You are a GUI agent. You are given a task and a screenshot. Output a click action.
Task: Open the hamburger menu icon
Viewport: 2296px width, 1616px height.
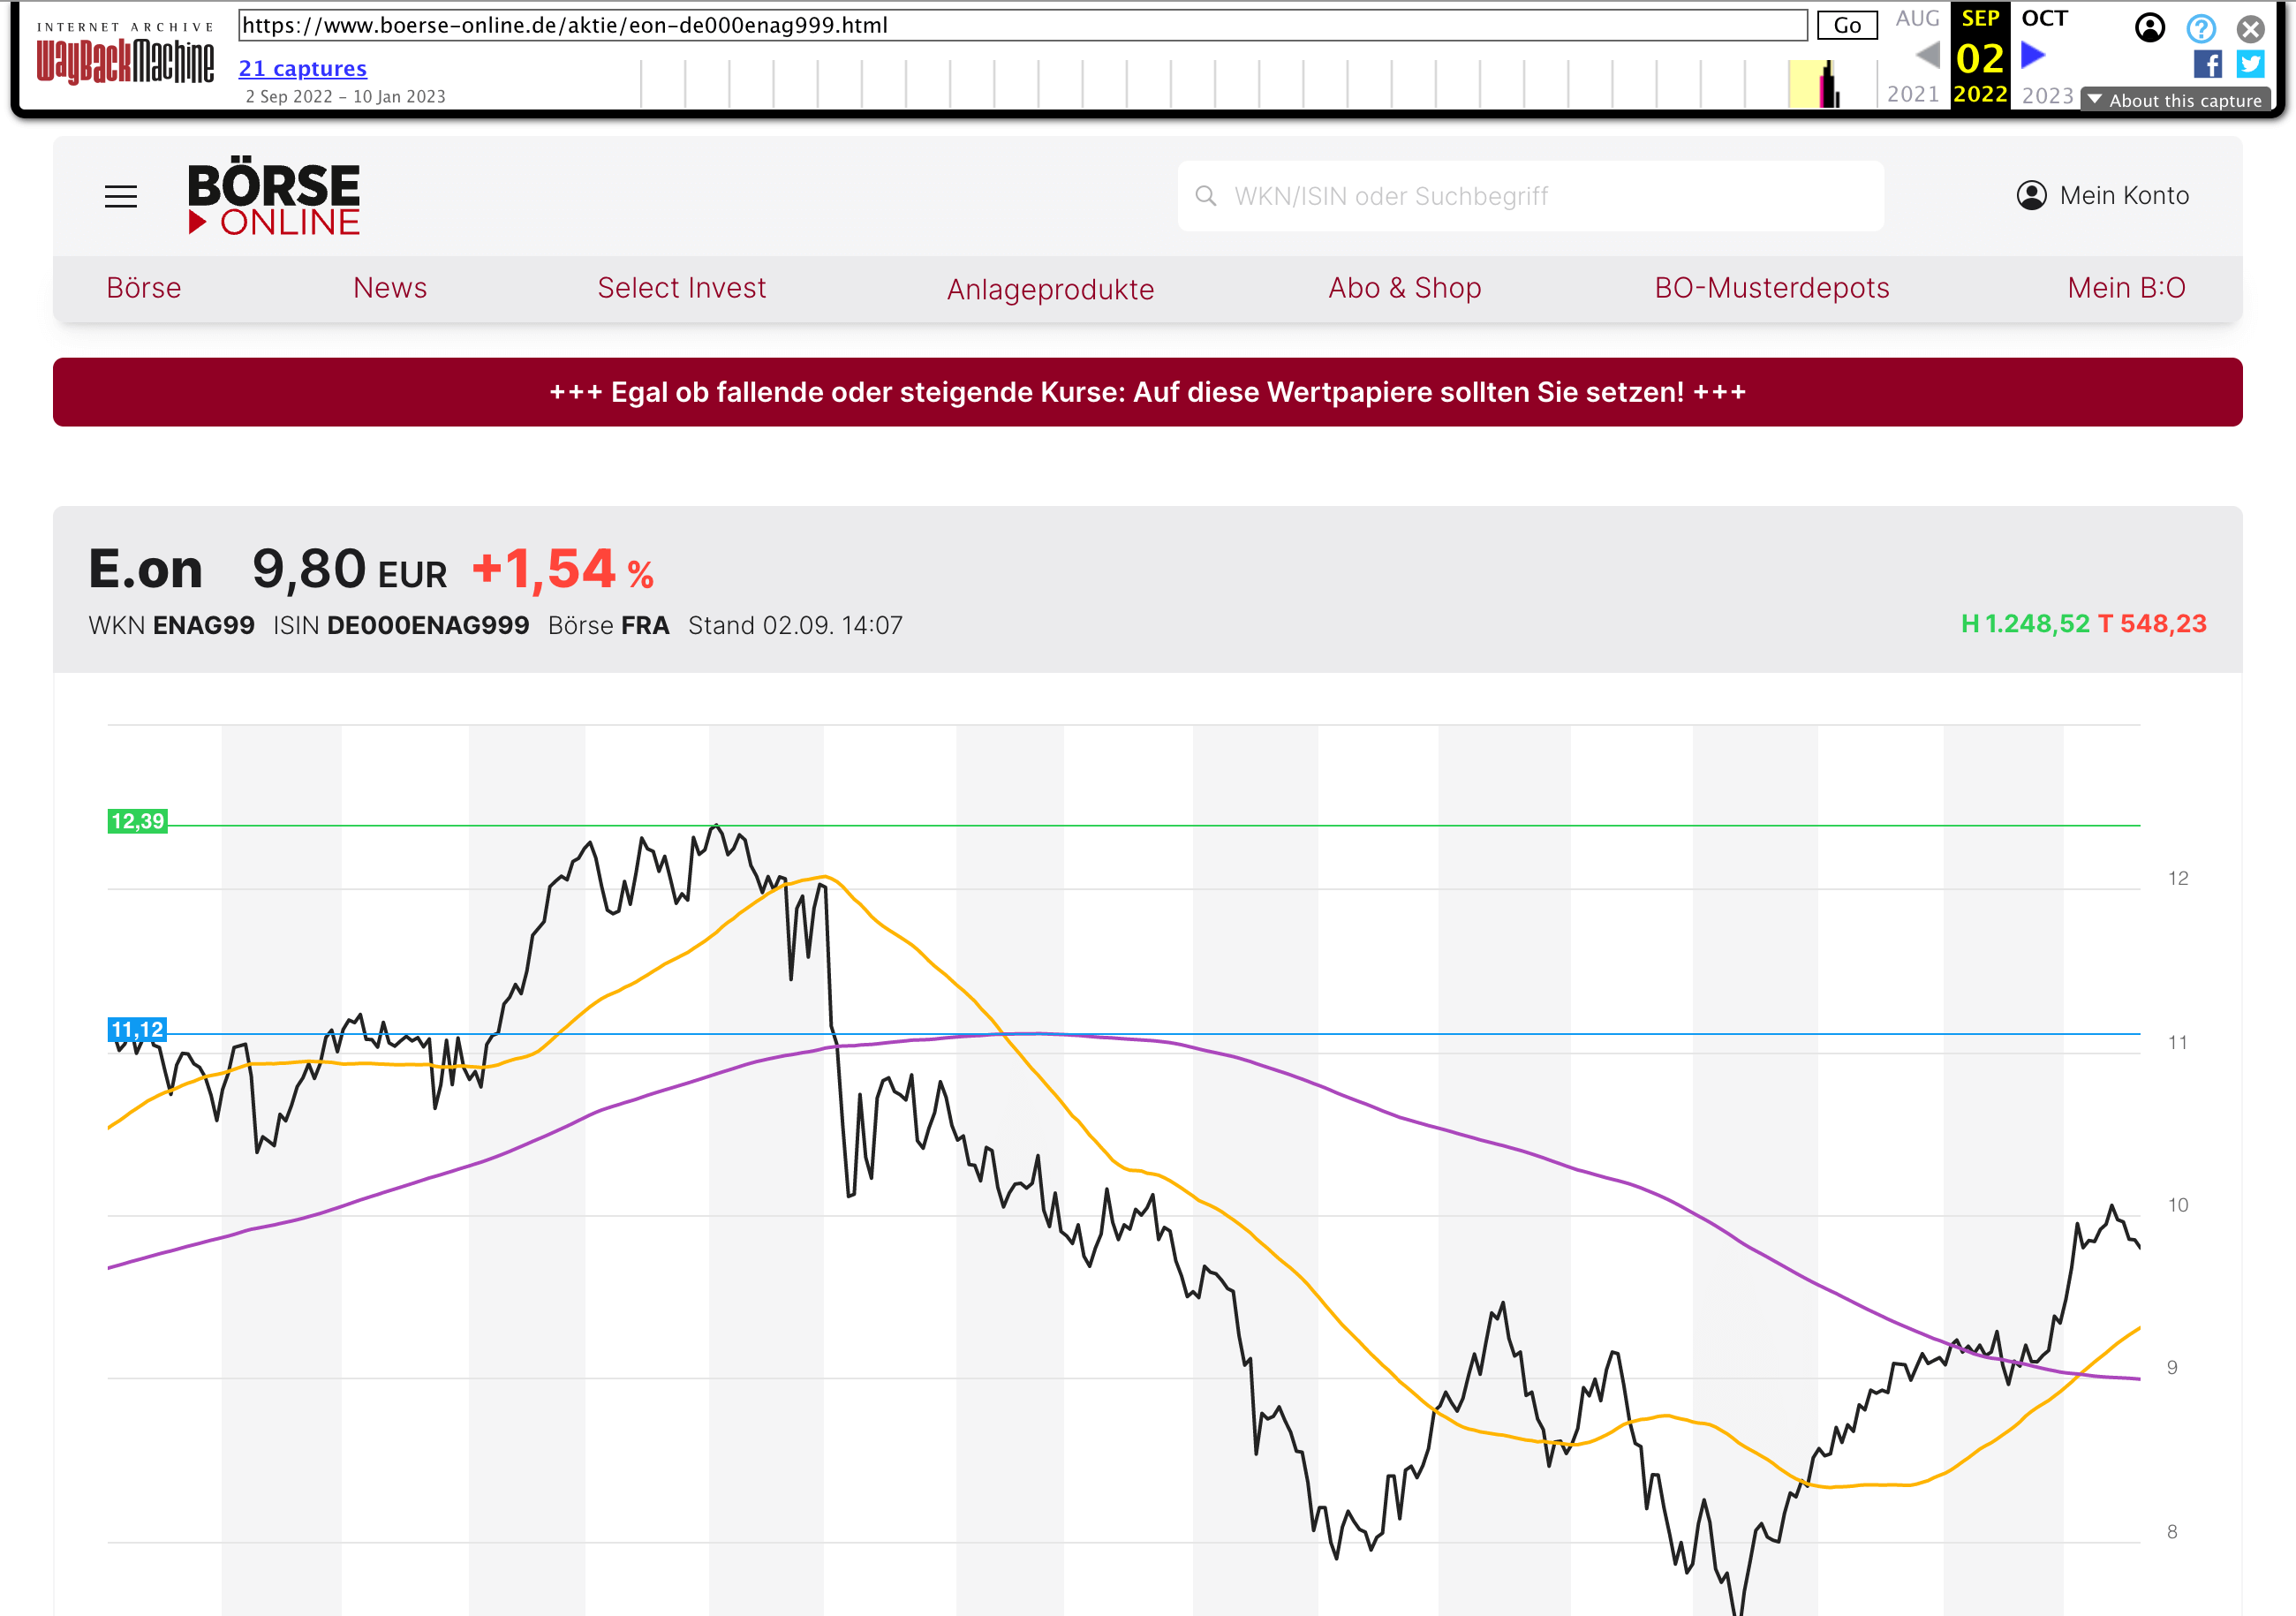[121, 196]
